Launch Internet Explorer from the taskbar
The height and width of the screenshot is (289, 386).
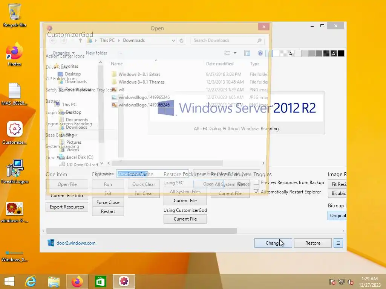click(x=31, y=281)
